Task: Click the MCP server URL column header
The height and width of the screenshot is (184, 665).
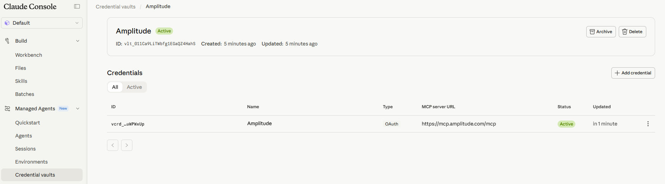Action: click(x=438, y=107)
